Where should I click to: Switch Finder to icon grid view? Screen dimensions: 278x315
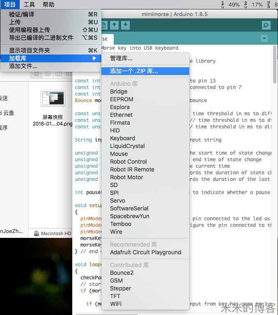[37, 74]
